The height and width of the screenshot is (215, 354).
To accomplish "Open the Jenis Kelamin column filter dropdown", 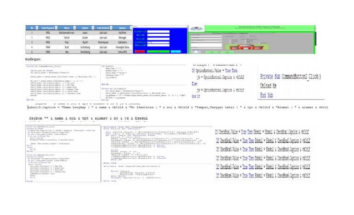I will pos(111,28).
